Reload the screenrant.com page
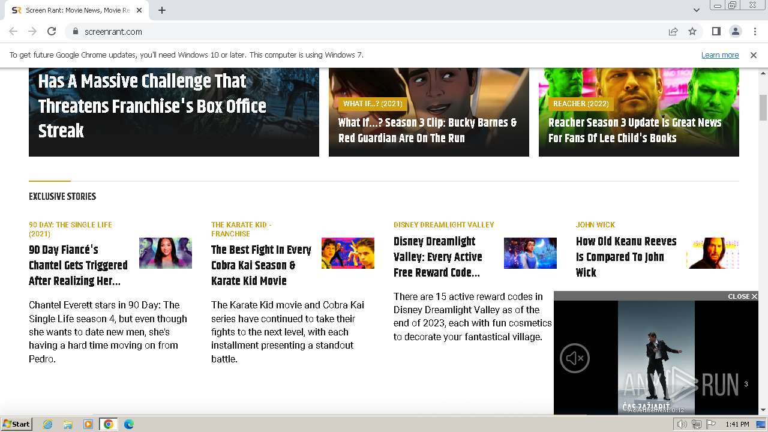This screenshot has width=768, height=432. (x=52, y=31)
